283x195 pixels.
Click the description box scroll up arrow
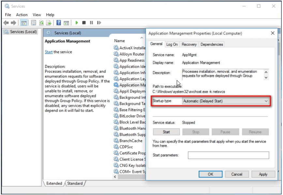tap(266, 72)
